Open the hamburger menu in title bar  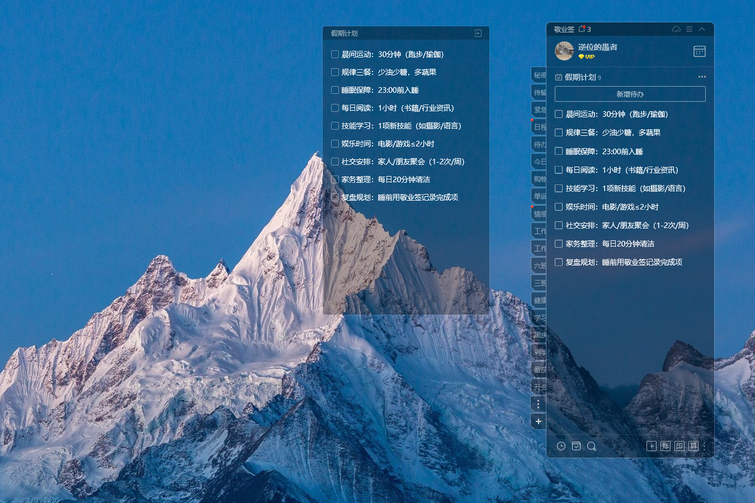(x=689, y=29)
